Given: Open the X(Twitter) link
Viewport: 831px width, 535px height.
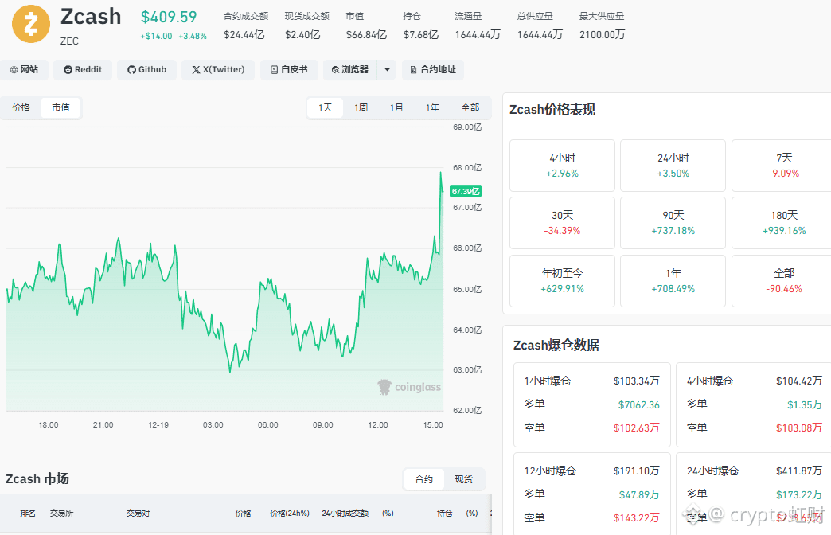Looking at the screenshot, I should [x=218, y=69].
